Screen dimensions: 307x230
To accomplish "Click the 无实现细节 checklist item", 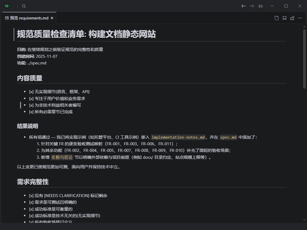I will point(59,92).
